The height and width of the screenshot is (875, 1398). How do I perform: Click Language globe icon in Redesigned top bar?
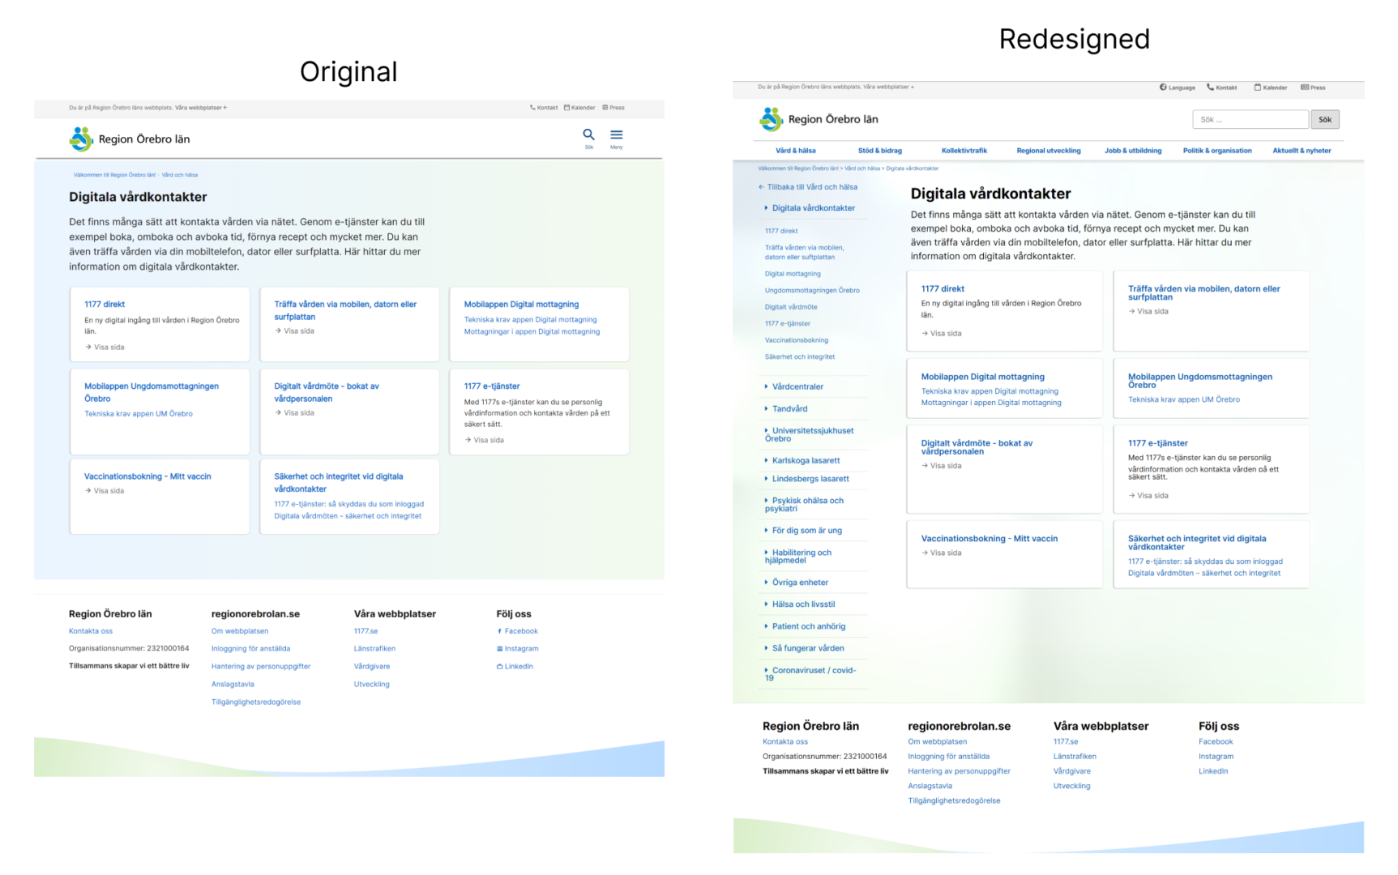click(1163, 87)
